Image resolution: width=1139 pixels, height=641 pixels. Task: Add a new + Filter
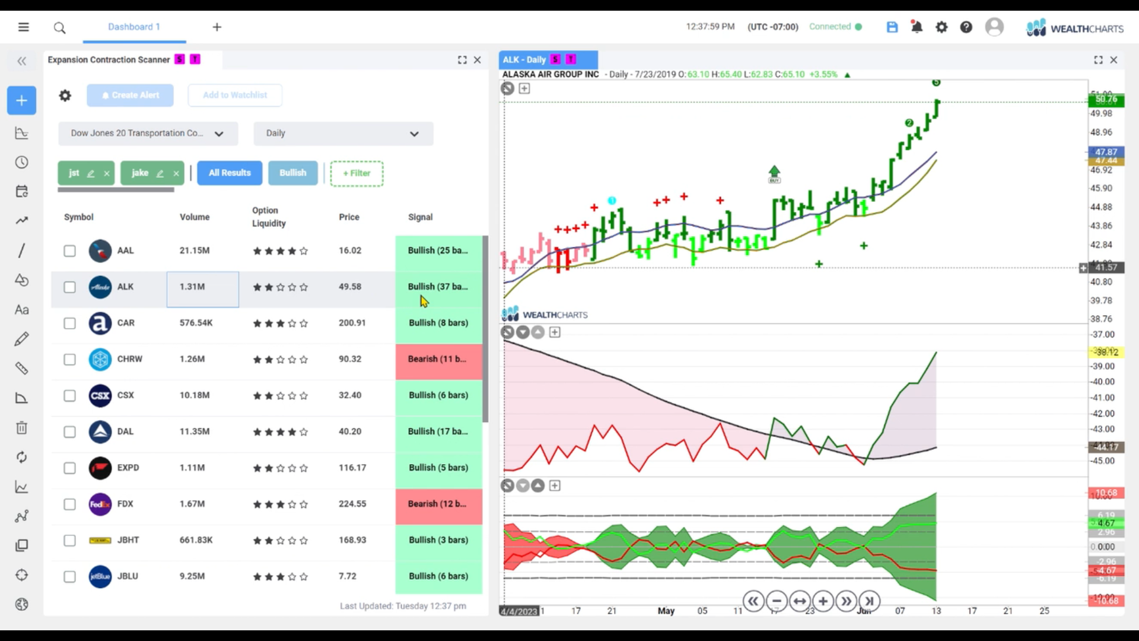[x=357, y=173]
